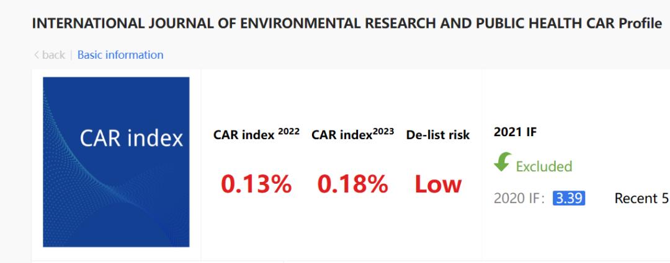Click the white CAR index text on the cover

click(132, 139)
